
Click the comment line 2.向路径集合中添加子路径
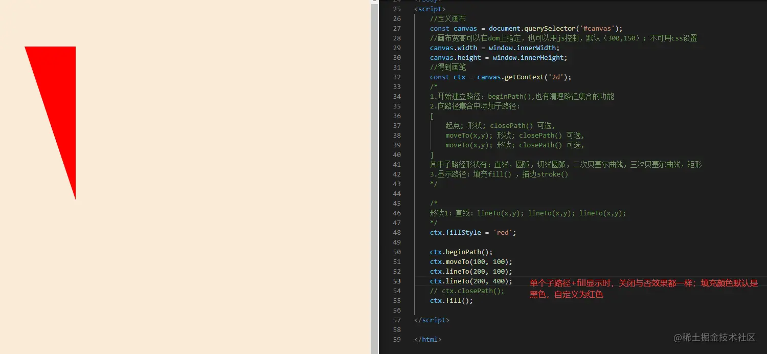point(475,106)
